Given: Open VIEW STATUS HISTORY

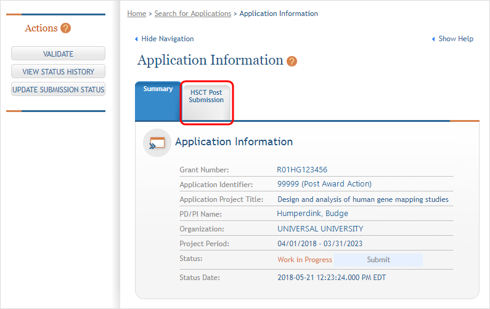Looking at the screenshot, I should click(x=58, y=71).
